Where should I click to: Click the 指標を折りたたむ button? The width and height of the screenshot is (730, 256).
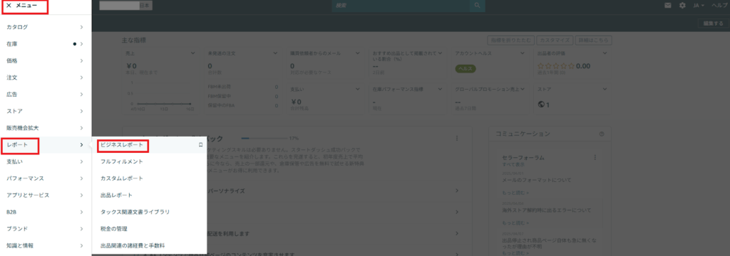click(x=510, y=41)
